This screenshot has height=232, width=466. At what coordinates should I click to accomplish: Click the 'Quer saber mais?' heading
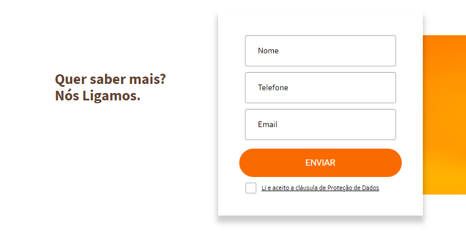click(x=110, y=79)
